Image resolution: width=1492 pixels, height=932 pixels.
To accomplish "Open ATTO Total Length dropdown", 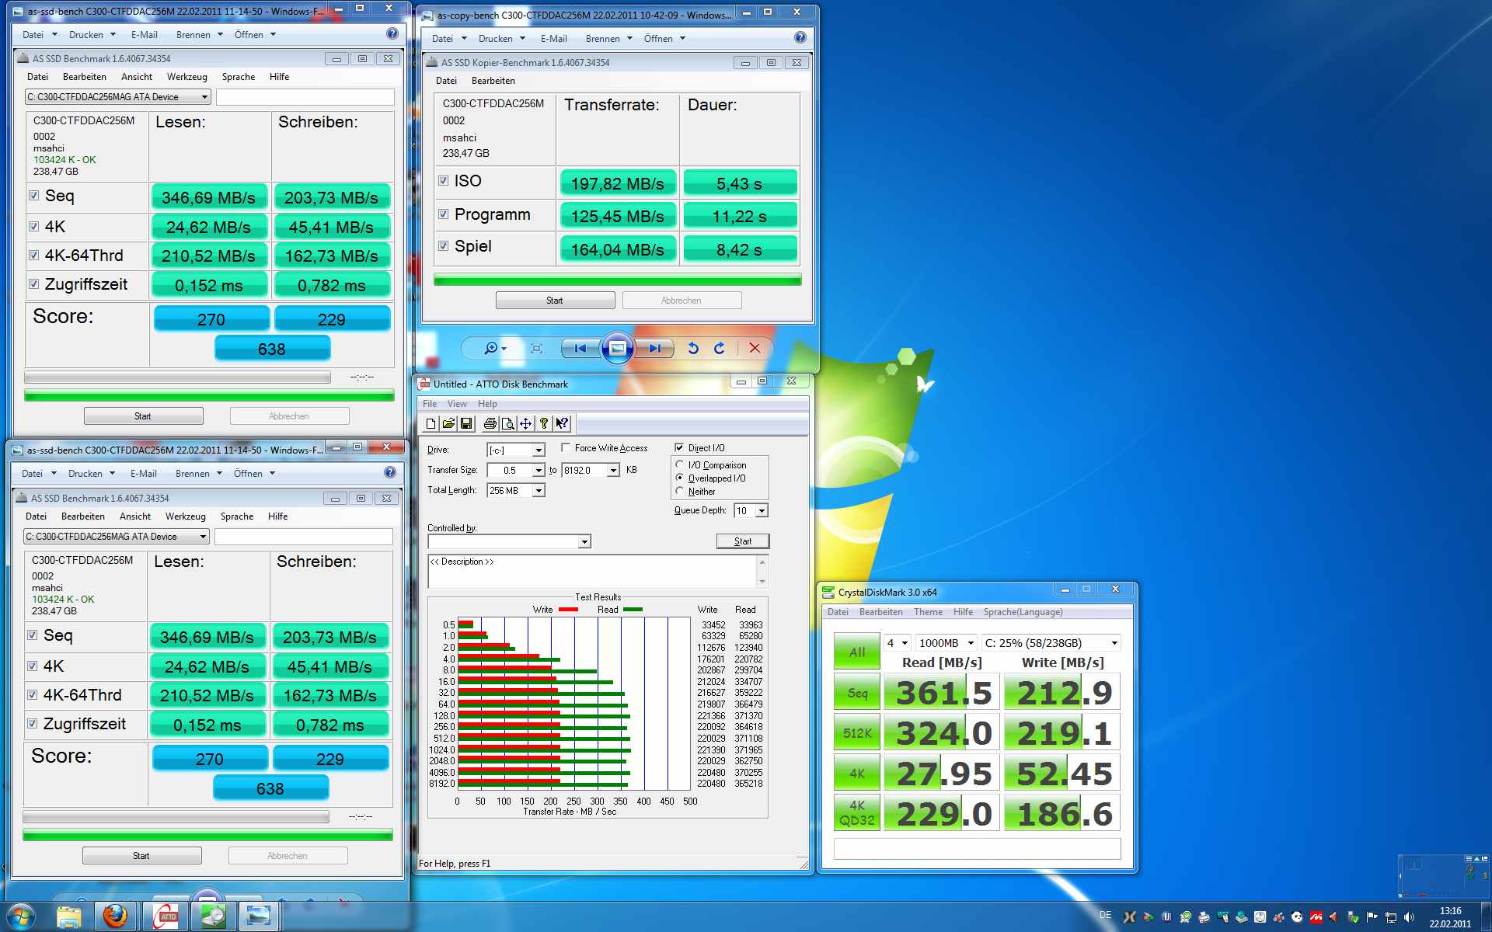I will 539,490.
